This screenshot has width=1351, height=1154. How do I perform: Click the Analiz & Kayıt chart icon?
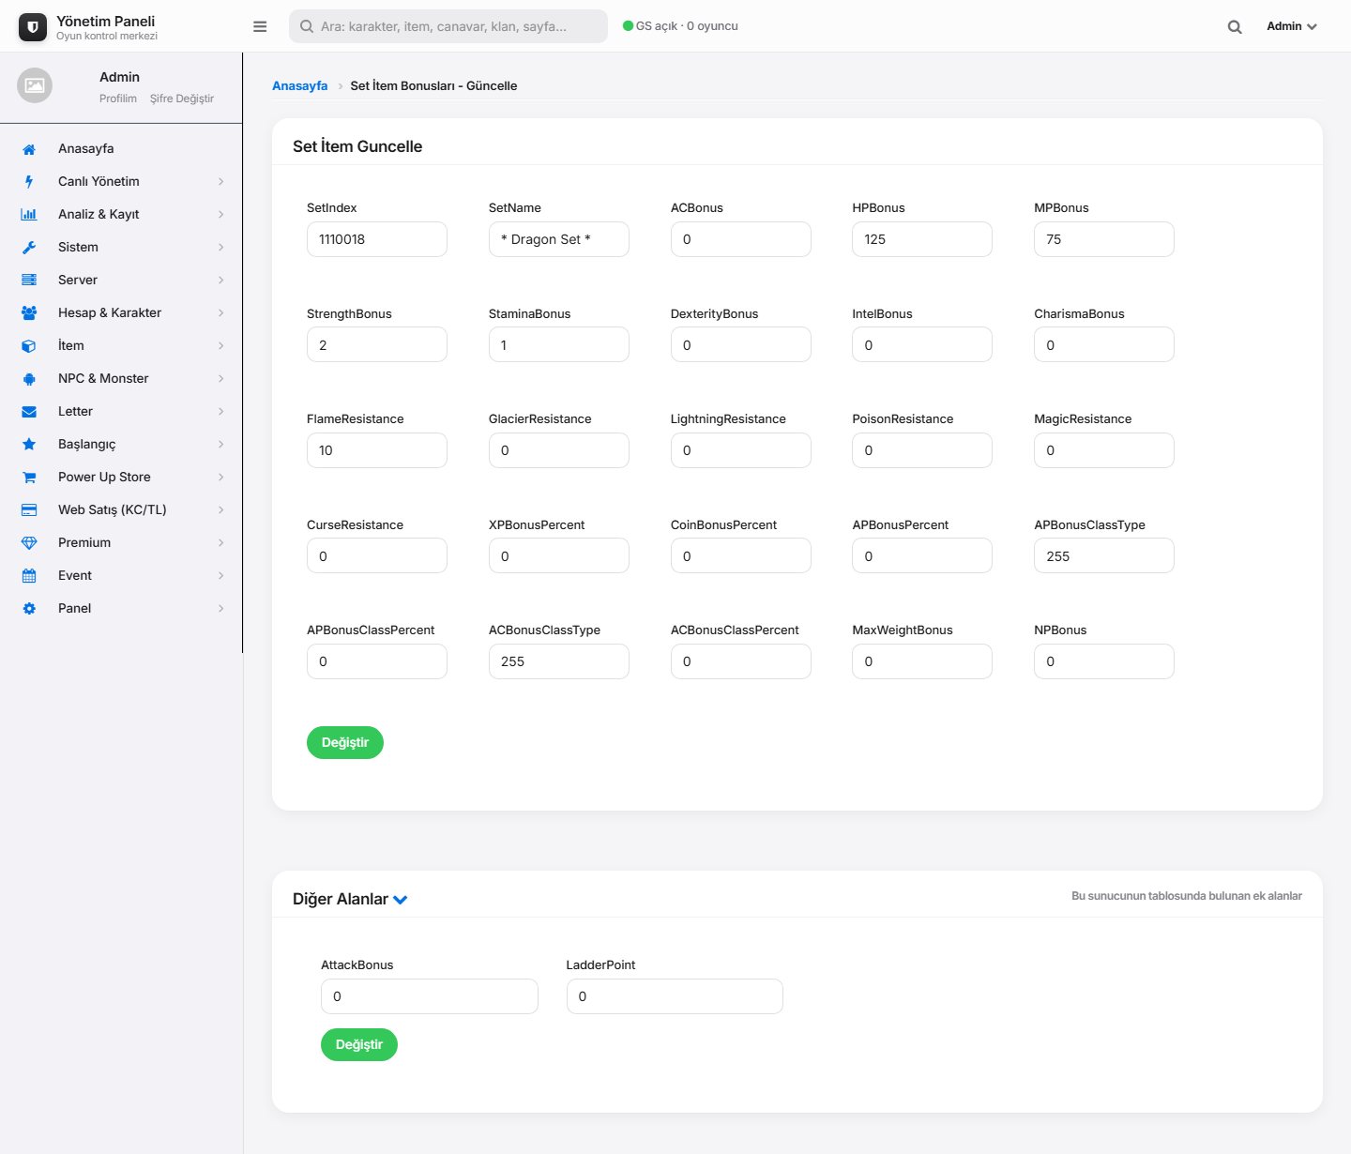point(29,215)
